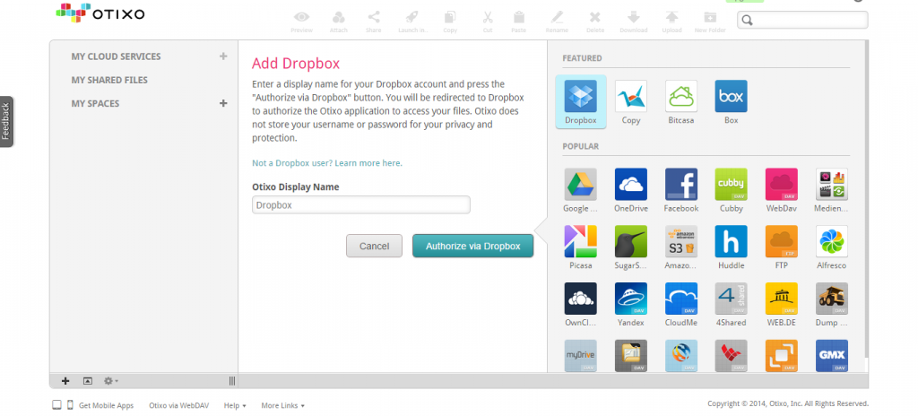The height and width of the screenshot is (416, 918).
Task: Expand My Cloud Services with plus button
Action: 223,56
